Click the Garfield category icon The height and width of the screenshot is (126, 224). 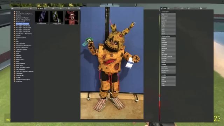click(x=15, y=36)
